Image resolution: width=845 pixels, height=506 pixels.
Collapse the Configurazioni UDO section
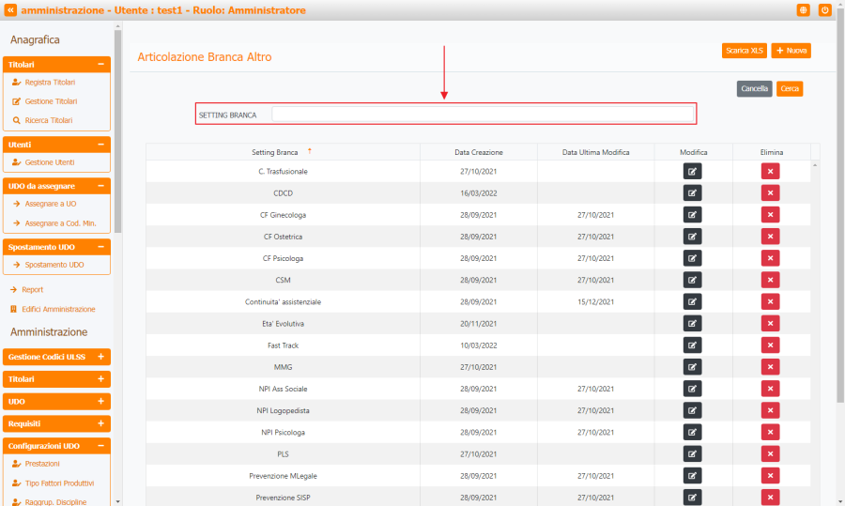[100, 446]
